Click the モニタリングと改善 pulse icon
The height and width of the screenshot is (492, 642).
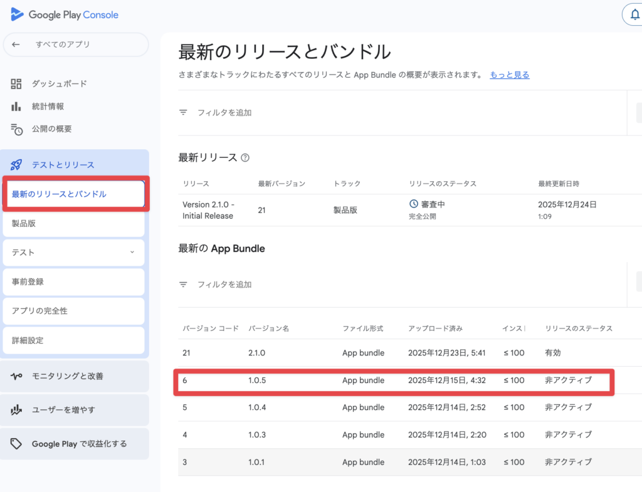(x=16, y=377)
